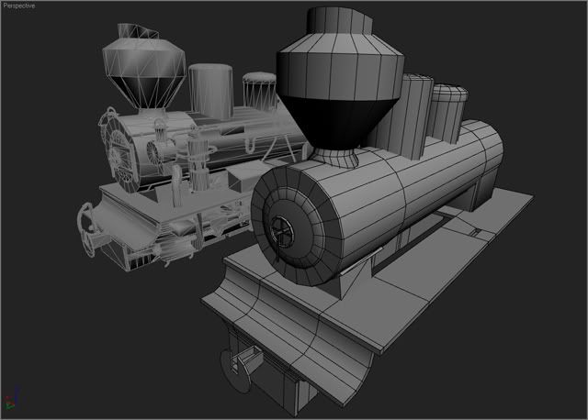Image resolution: width=588 pixels, height=420 pixels.
Task: Click the XYZ axis tripod gizmo
Action: 11,398
